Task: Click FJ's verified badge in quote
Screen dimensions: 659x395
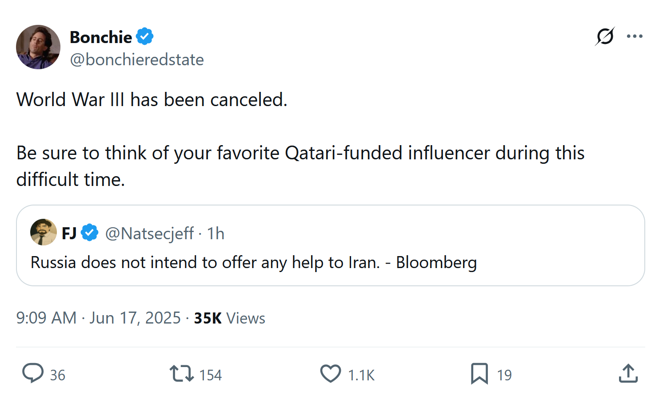Action: [90, 233]
